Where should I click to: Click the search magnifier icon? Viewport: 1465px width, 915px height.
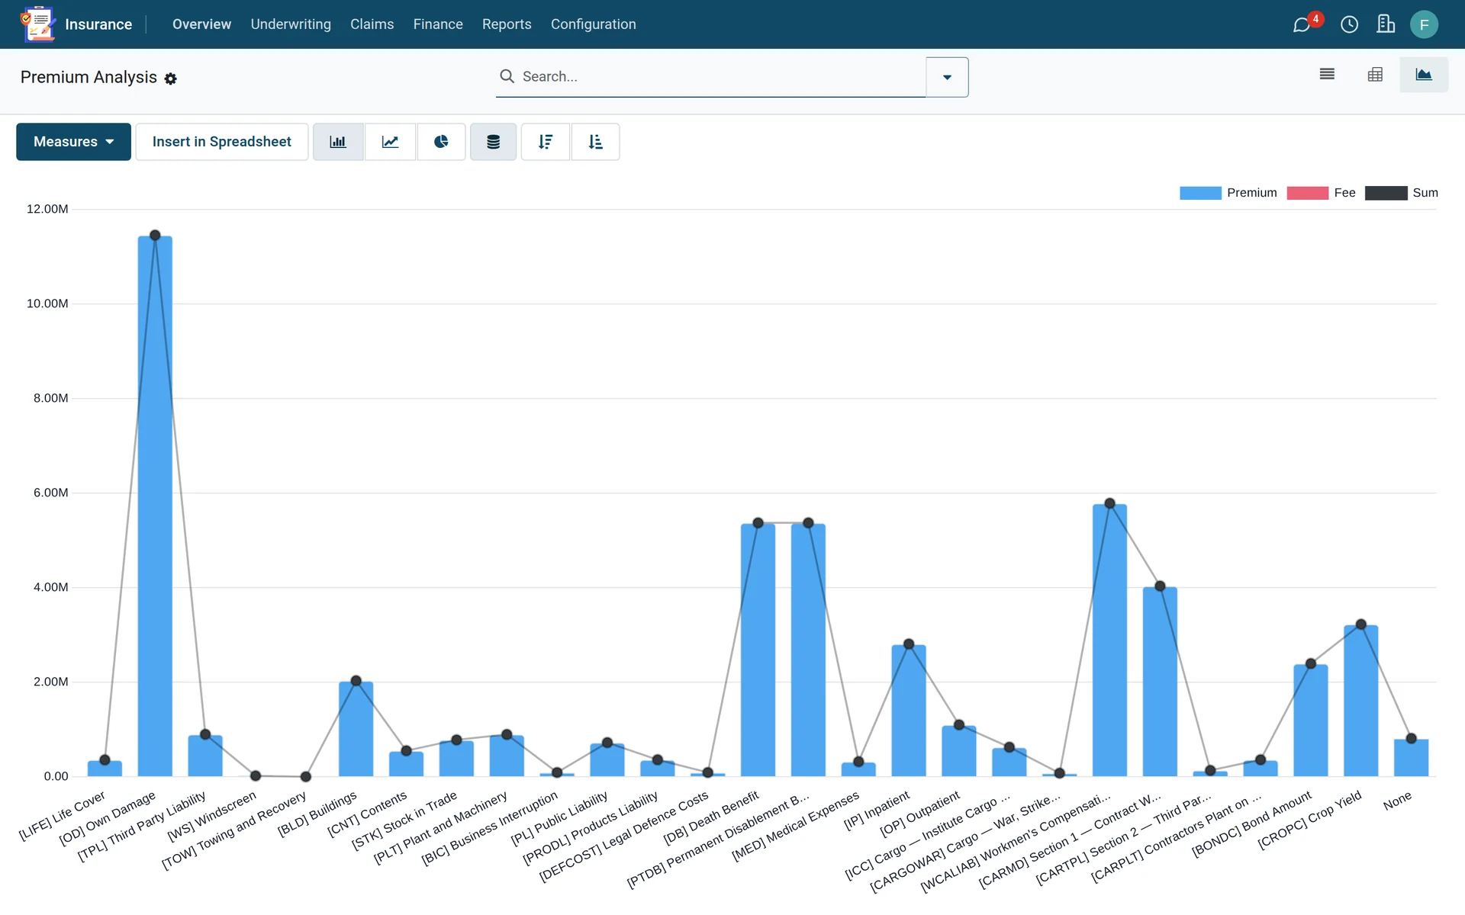click(x=507, y=76)
